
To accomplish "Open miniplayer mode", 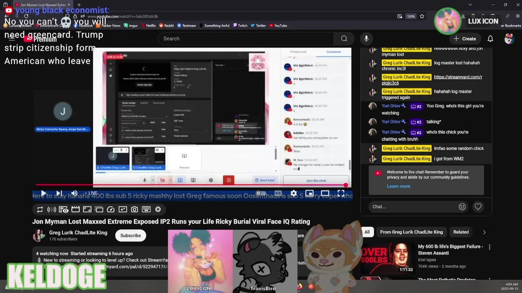I will click(309, 193).
